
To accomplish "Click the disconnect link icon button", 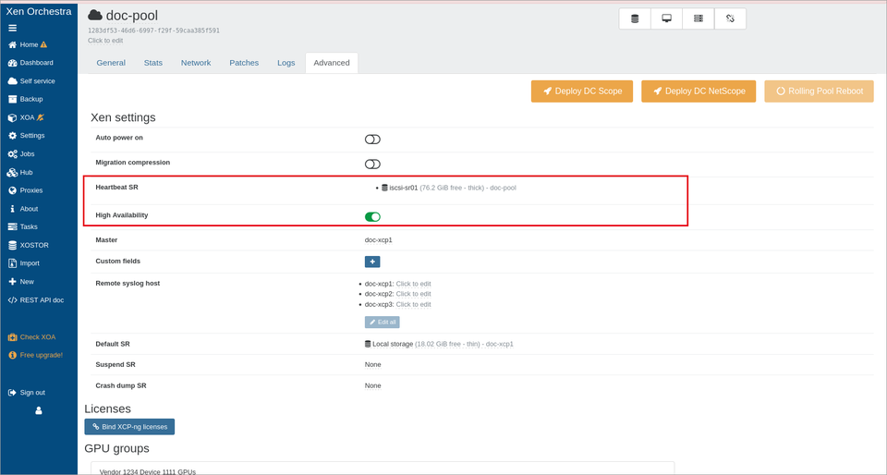I will (x=730, y=18).
